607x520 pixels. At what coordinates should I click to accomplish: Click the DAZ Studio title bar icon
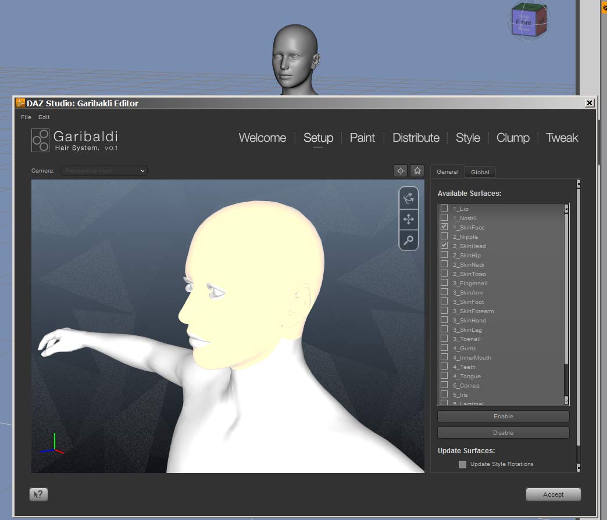(20, 103)
